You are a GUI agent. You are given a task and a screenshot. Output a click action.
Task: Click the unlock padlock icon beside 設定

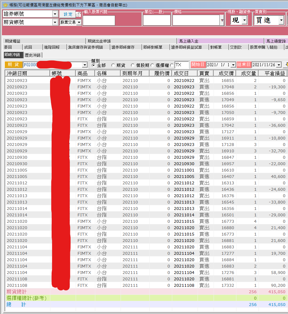tap(79, 14)
